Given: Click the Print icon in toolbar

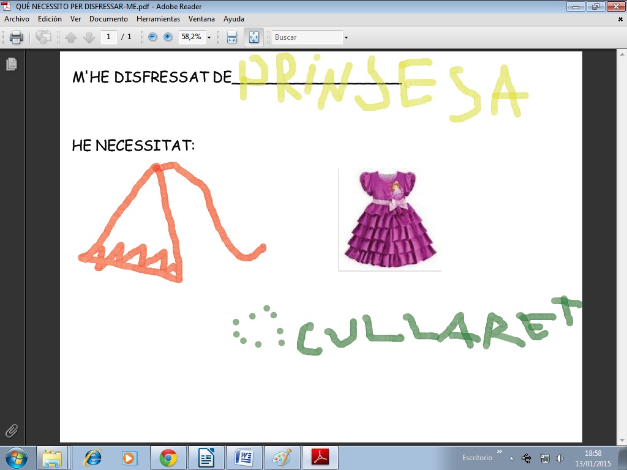Looking at the screenshot, I should coord(17,37).
